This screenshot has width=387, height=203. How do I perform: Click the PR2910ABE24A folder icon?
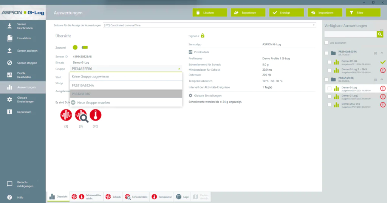[333, 53]
